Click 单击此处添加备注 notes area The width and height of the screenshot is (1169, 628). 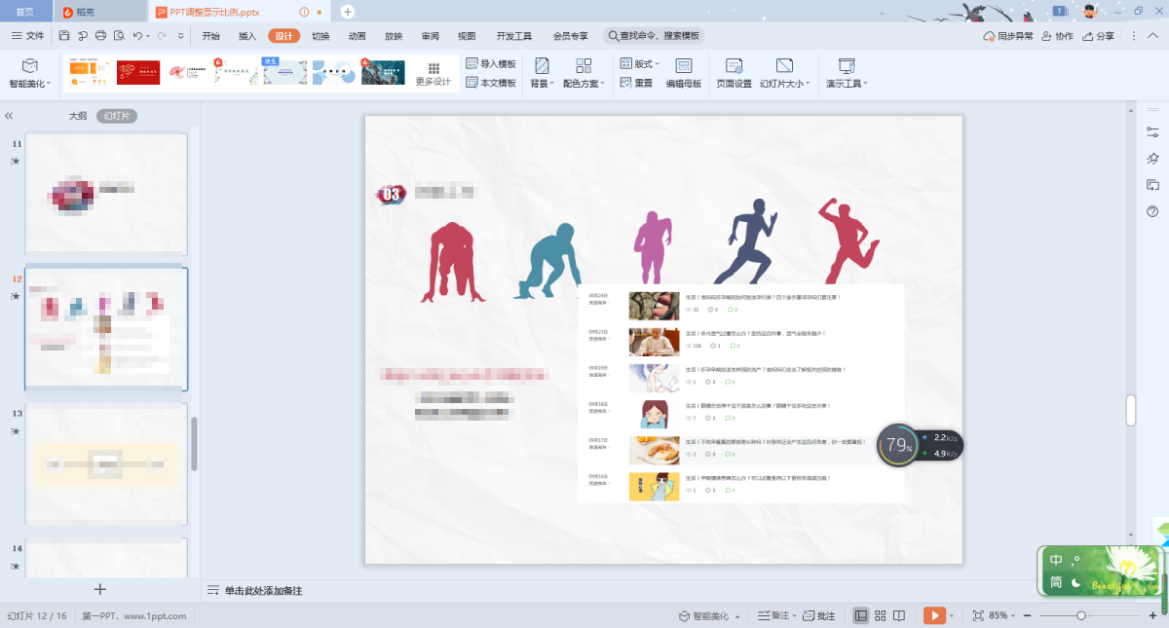point(263,590)
